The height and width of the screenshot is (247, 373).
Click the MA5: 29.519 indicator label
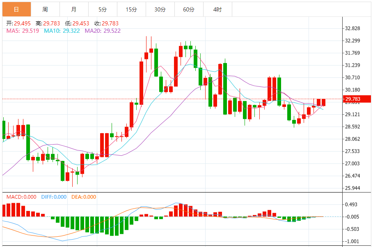point(23,31)
